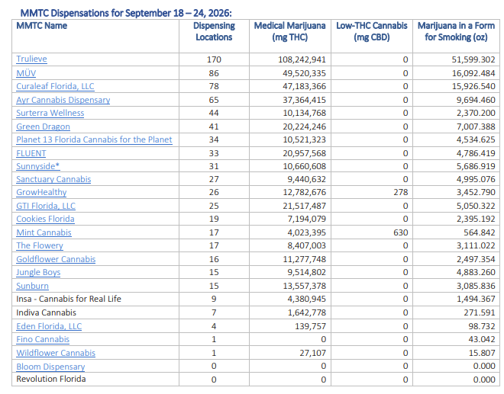Select Mint Cannabis's 564.842 oz value
This screenshot has height=394, width=504.
coord(479,232)
